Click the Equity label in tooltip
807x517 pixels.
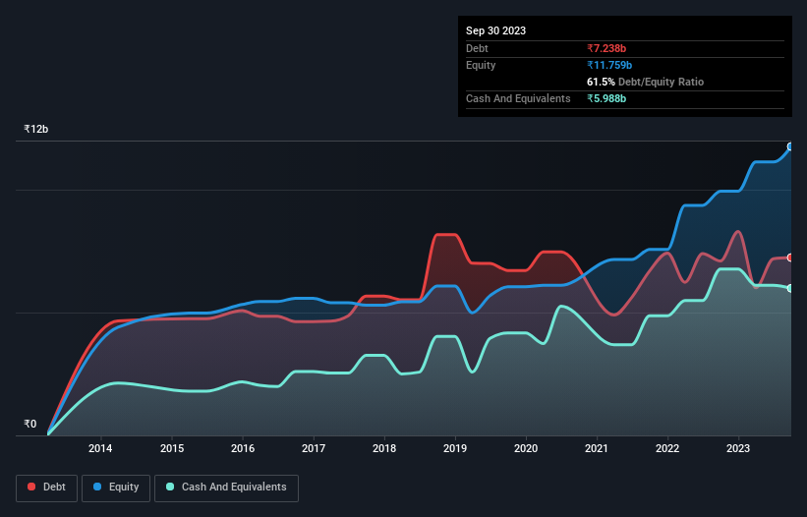tap(481, 65)
